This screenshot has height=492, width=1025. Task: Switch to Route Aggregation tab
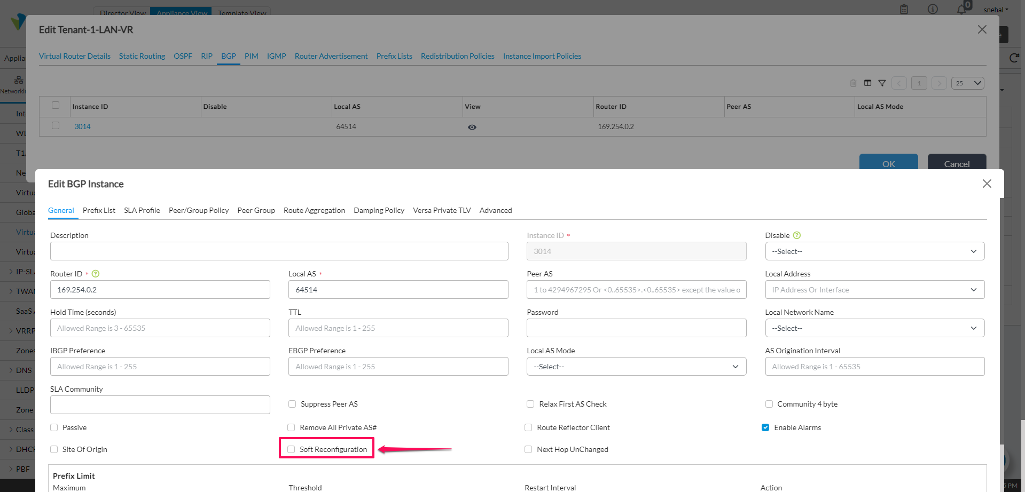(314, 210)
